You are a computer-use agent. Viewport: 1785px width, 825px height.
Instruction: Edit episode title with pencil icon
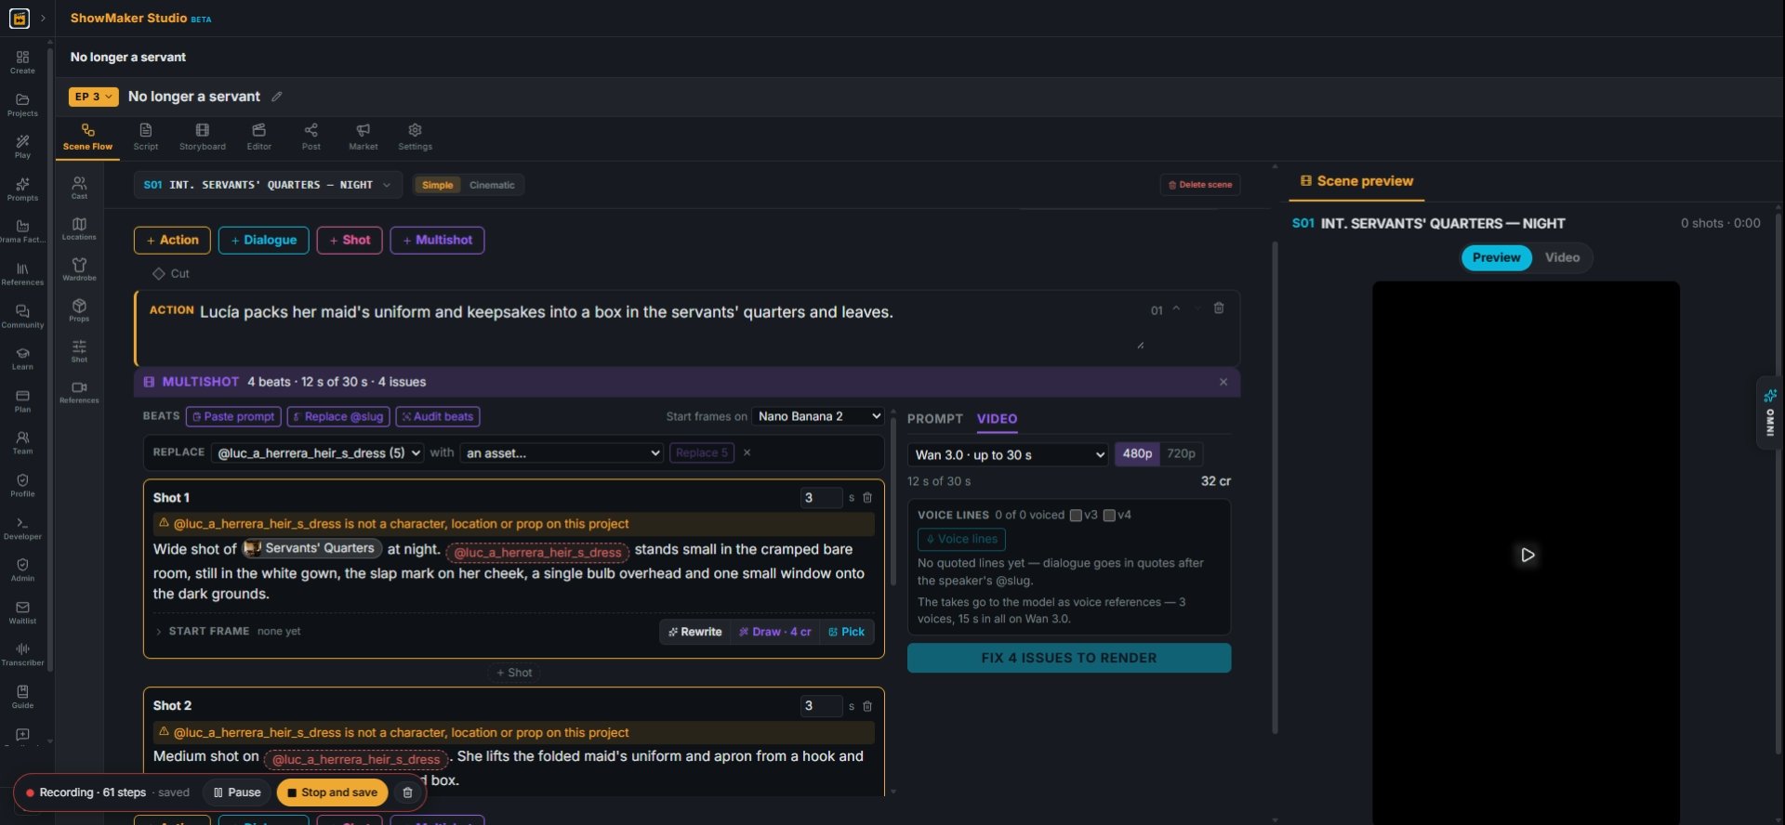click(x=276, y=97)
